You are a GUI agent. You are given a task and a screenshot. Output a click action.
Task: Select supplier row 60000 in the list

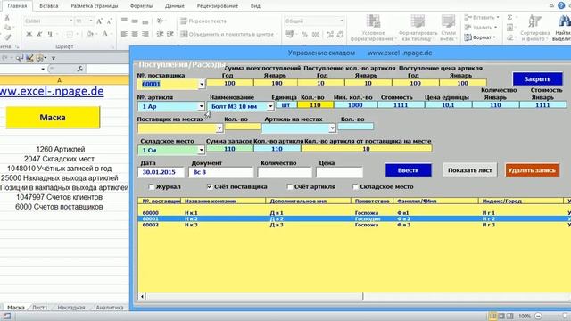tap(354, 213)
